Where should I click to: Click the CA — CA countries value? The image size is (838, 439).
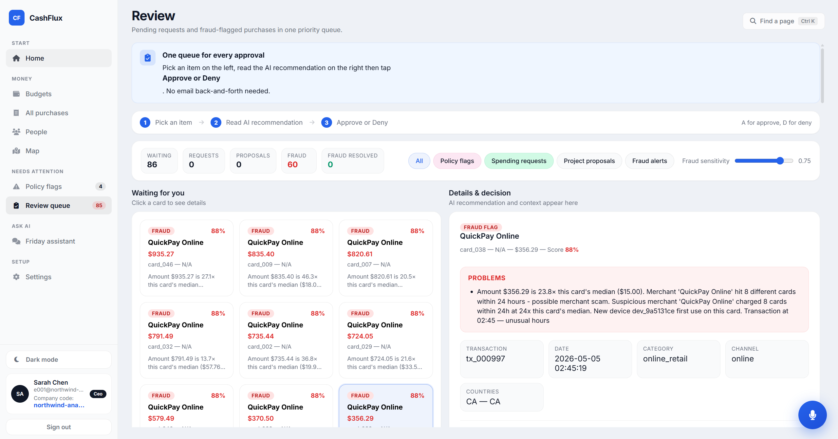tap(483, 402)
